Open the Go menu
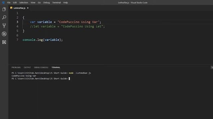This screenshot has height=119, width=213. coord(39,3)
